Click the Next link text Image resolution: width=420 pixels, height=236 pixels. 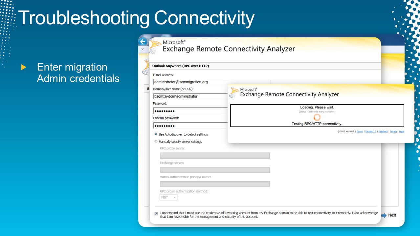point(392,215)
